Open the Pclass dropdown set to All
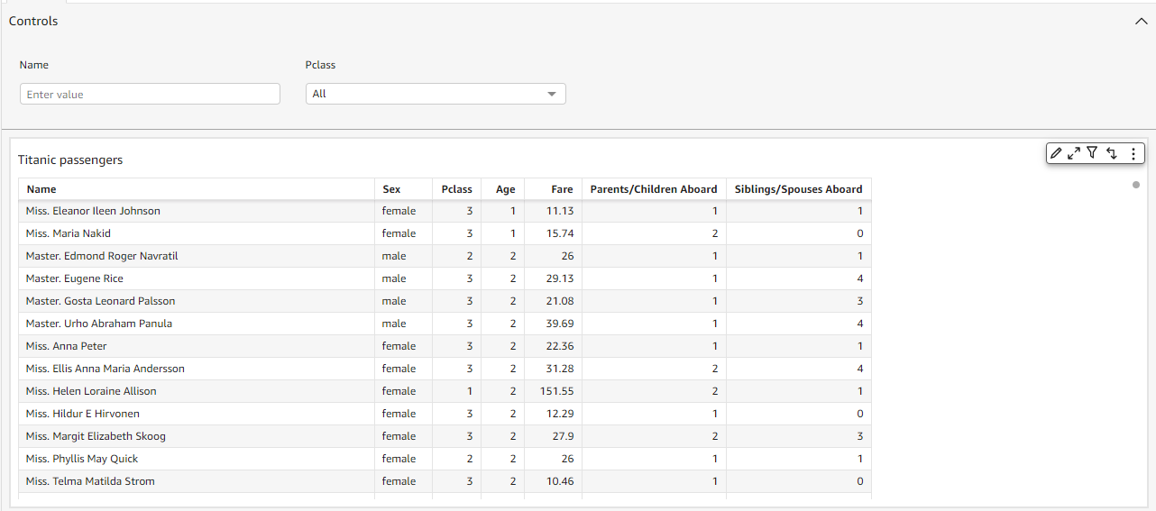The image size is (1156, 511). 436,94
